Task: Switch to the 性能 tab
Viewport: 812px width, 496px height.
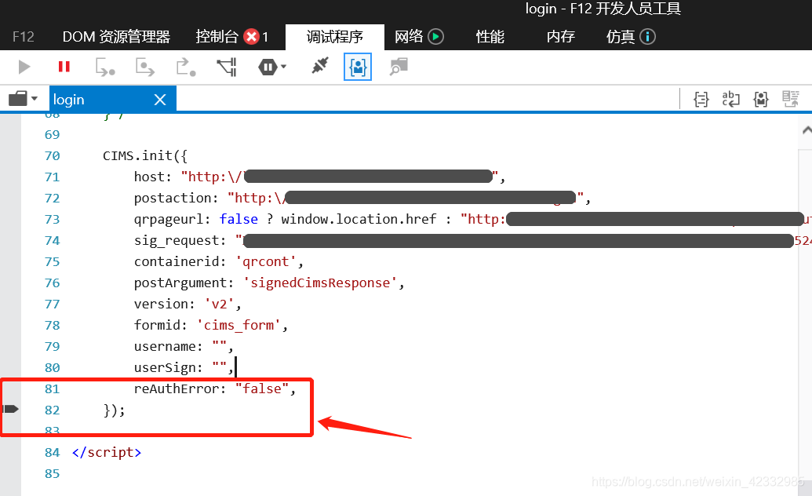Action: coord(490,37)
